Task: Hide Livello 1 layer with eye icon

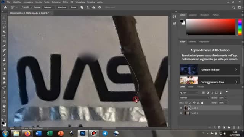Action: [181, 108]
